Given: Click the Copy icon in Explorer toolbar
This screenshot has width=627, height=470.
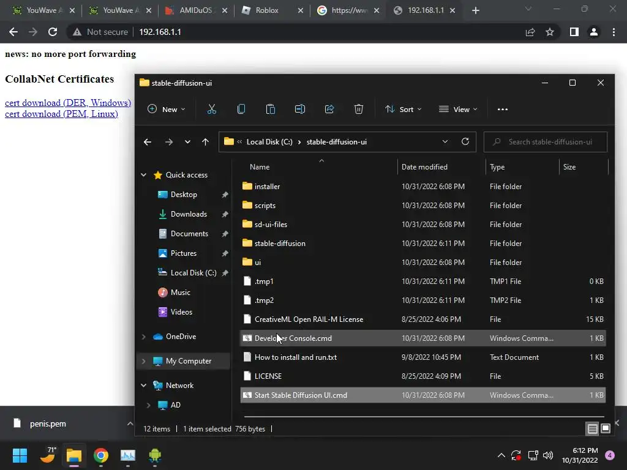Looking at the screenshot, I should point(241,109).
